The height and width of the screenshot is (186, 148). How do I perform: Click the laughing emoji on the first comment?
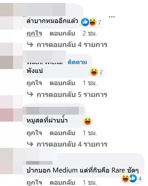click(x=93, y=22)
